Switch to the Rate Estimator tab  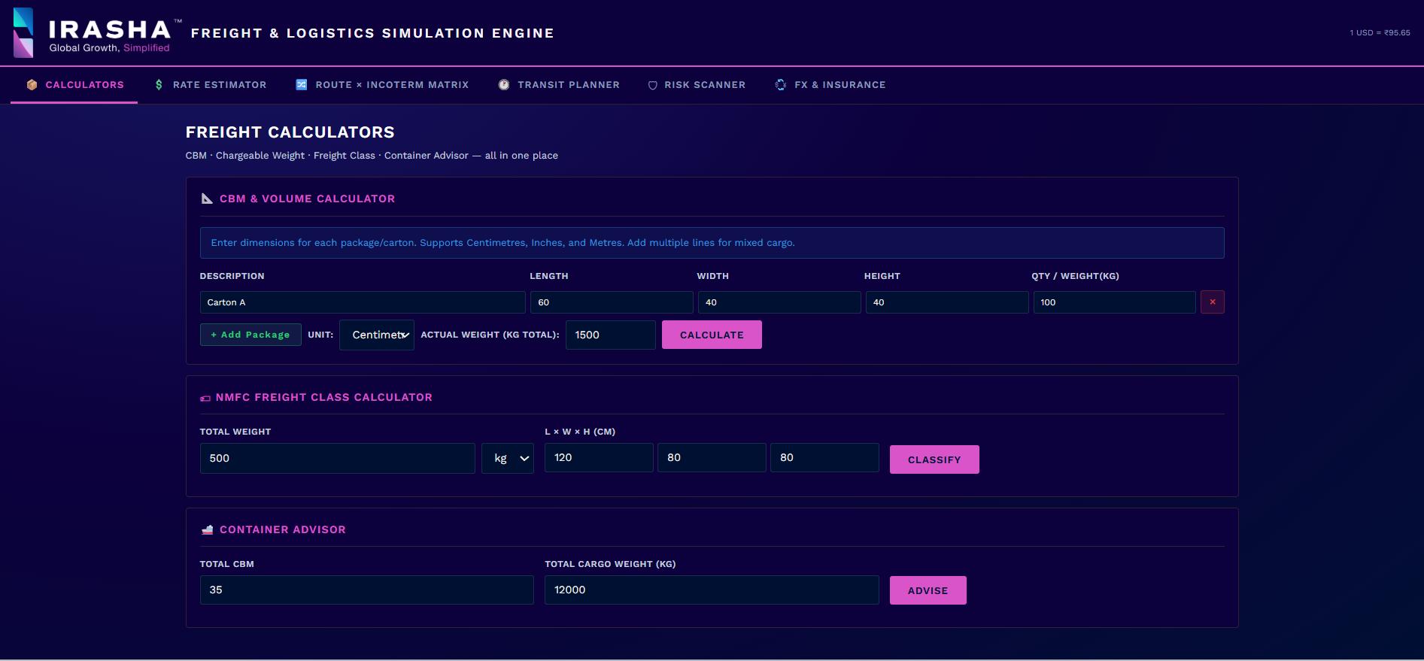click(211, 85)
